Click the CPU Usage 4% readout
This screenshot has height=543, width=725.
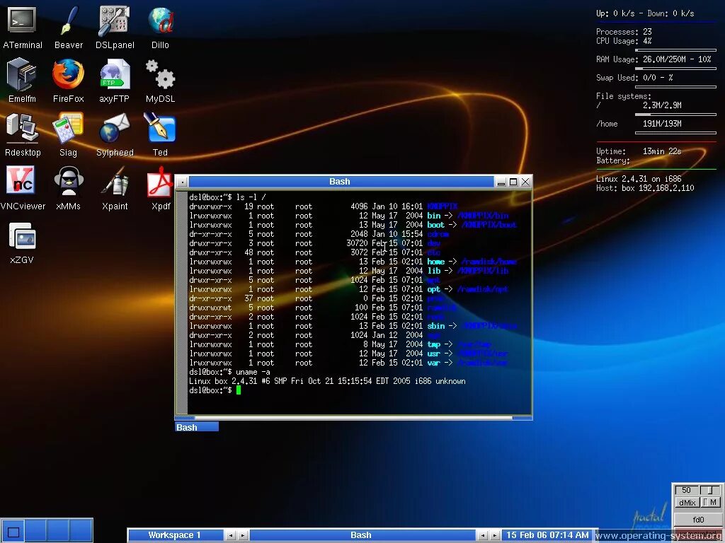point(624,41)
